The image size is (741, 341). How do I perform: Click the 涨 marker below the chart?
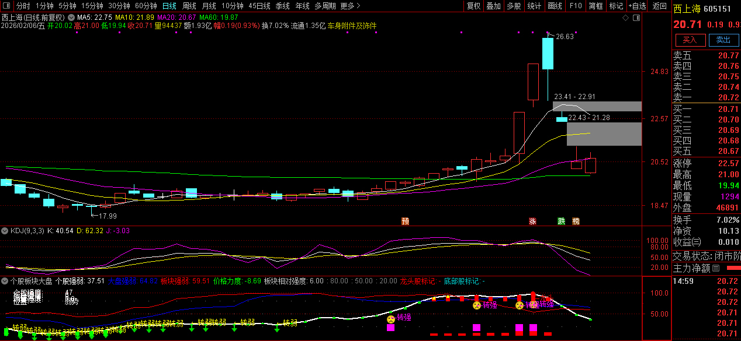tap(532, 222)
